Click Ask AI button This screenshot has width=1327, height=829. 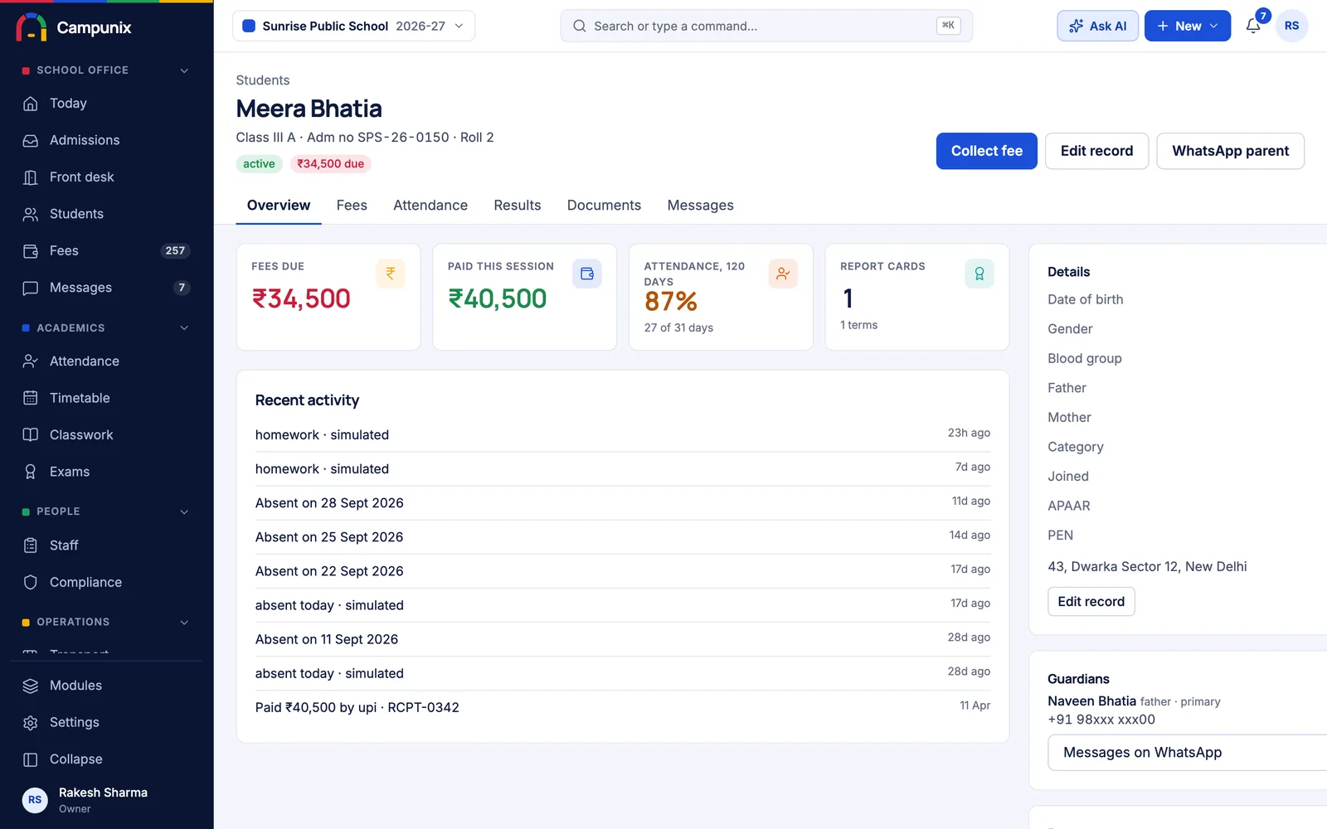coord(1097,26)
